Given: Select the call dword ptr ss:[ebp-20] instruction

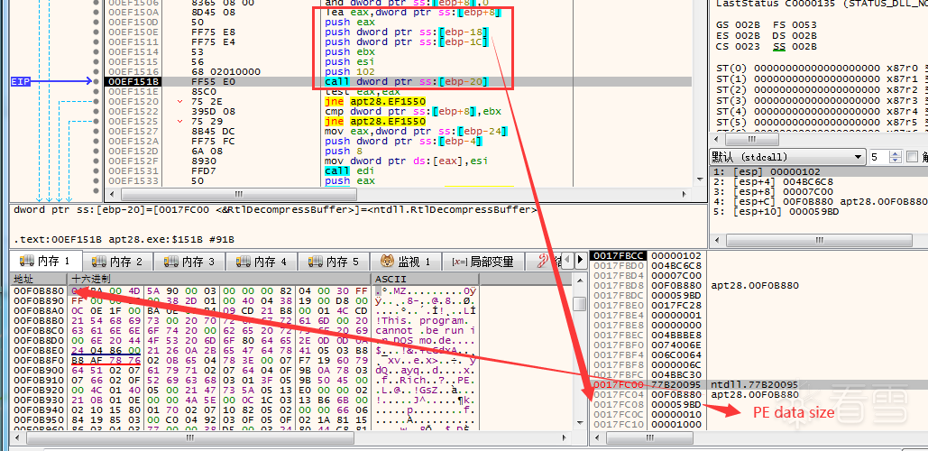Looking at the screenshot, I should click(x=406, y=82).
